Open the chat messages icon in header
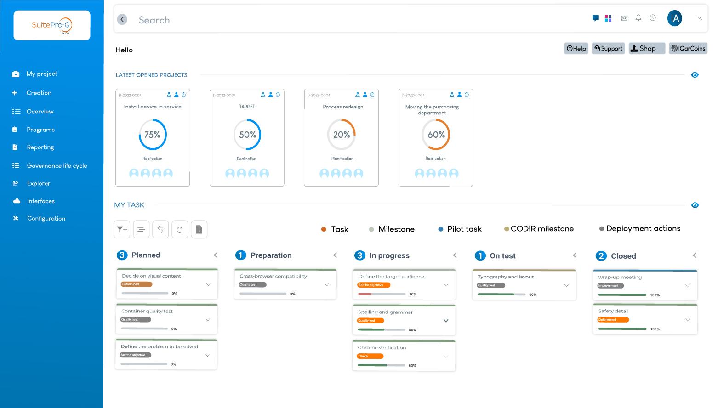Image resolution: width=718 pixels, height=408 pixels. point(595,18)
